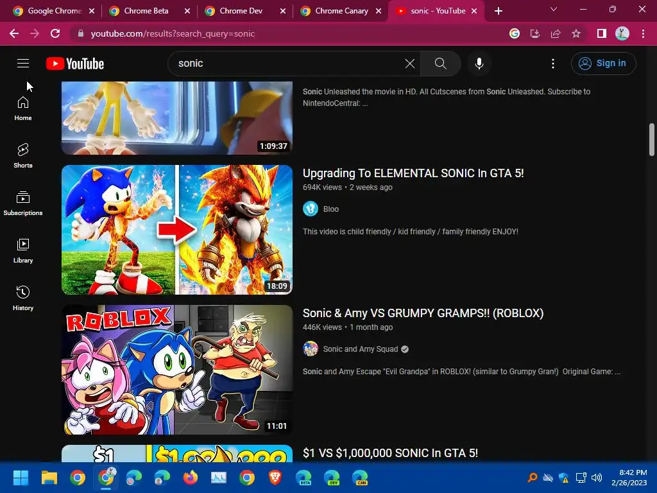Open the YouTube hamburger guide menu

coord(23,64)
